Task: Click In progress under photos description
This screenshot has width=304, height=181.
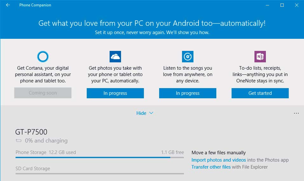Action: [x=115, y=93]
